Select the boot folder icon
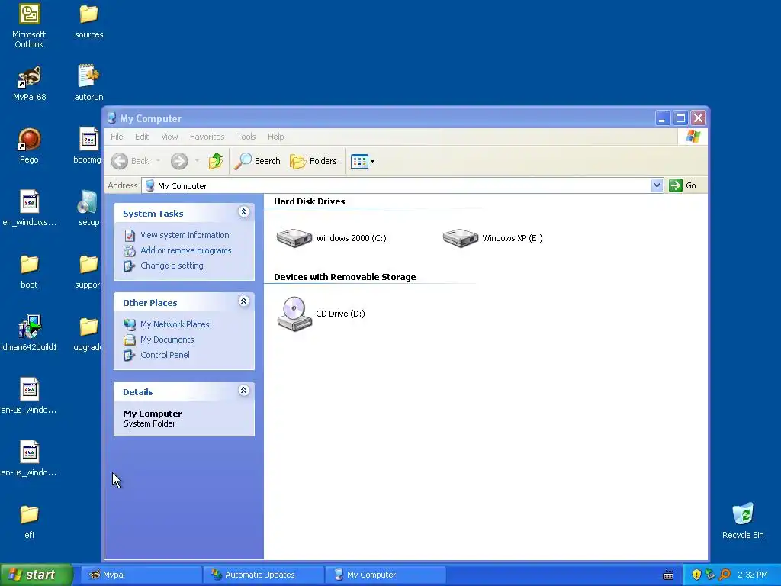 (30, 265)
